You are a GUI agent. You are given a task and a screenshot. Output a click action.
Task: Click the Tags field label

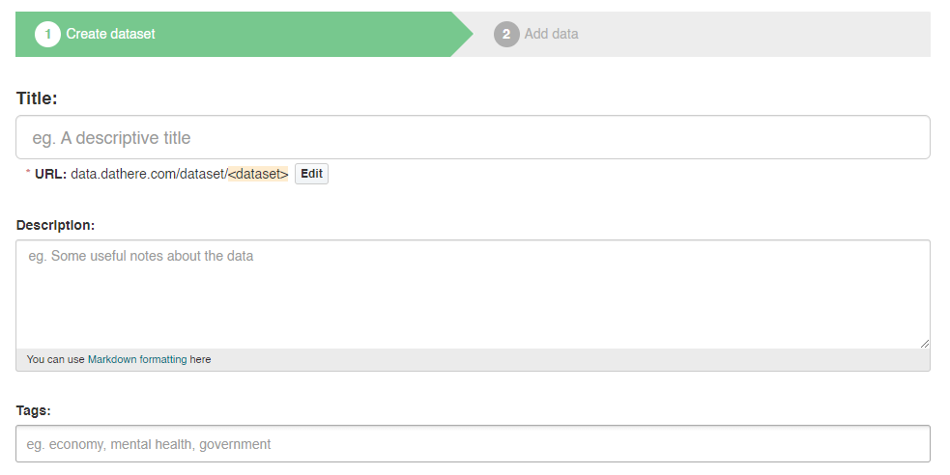(x=33, y=410)
